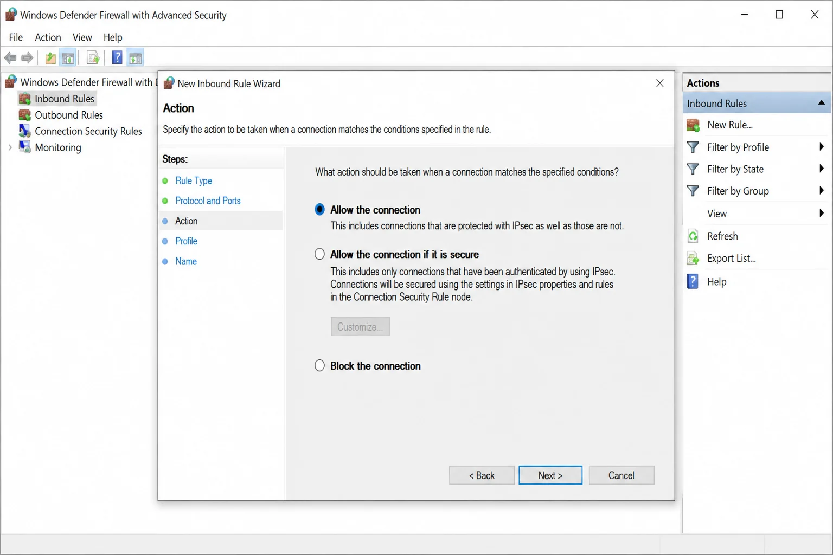Click the Filter by Profile funnel icon
This screenshot has width=833, height=555.
pyautogui.click(x=693, y=147)
